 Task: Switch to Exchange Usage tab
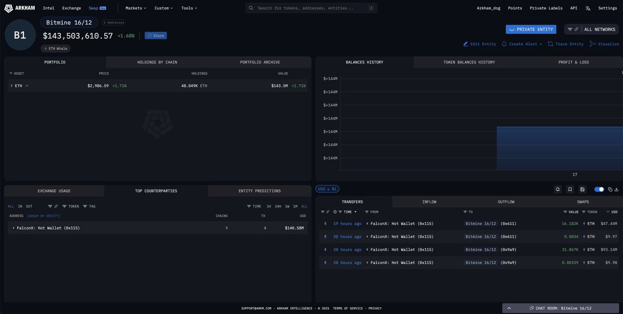pyautogui.click(x=54, y=191)
